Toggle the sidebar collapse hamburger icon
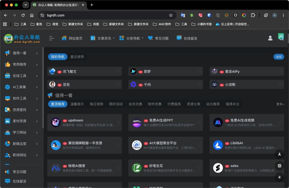Viewport: 289px width, 188px height. coord(52,38)
